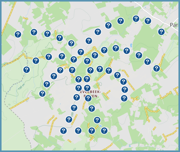Open the lone marker just above the bottom row
The image size is (180, 152).
pyautogui.click(x=97, y=120)
